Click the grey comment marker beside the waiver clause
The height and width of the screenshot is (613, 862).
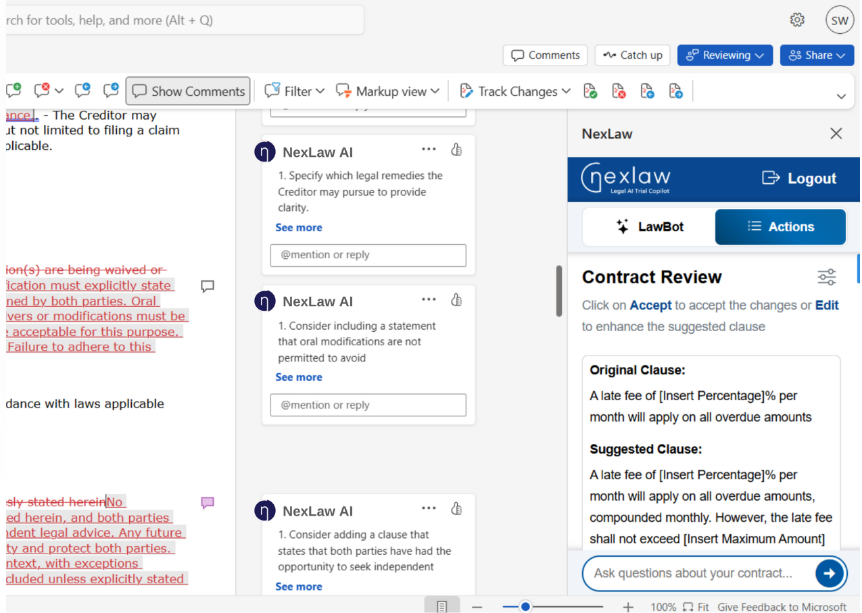pyautogui.click(x=208, y=287)
